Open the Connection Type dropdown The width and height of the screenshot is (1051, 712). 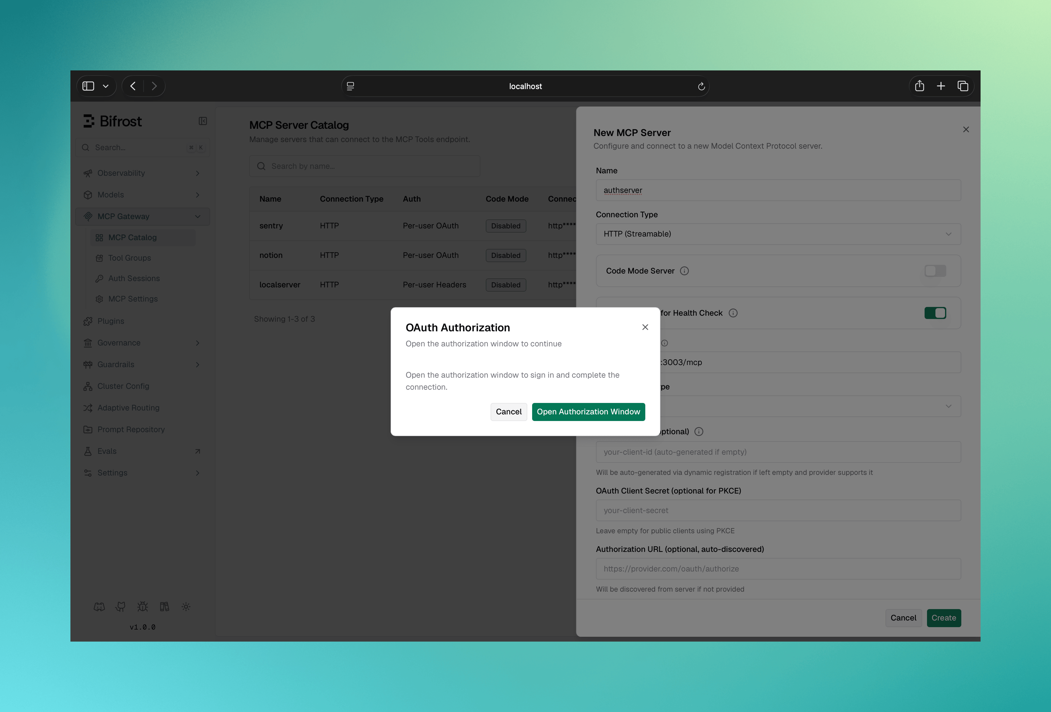[778, 234]
